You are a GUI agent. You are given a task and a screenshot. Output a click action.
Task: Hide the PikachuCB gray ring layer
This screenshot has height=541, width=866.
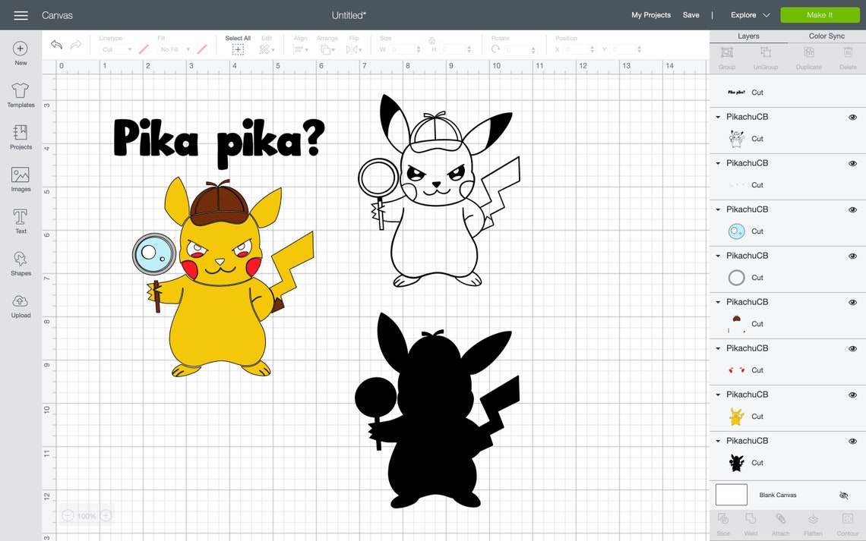(852, 256)
